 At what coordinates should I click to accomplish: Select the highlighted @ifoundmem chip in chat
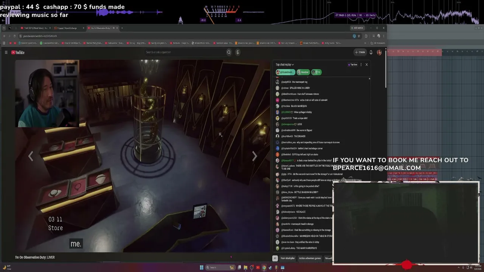tap(285, 72)
